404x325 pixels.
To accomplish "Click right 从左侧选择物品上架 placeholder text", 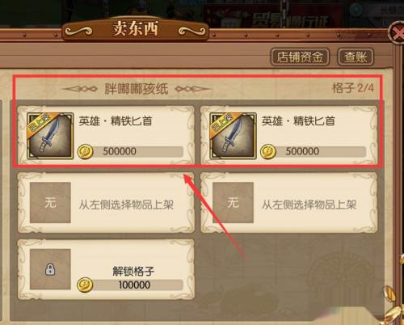I will pos(309,205).
